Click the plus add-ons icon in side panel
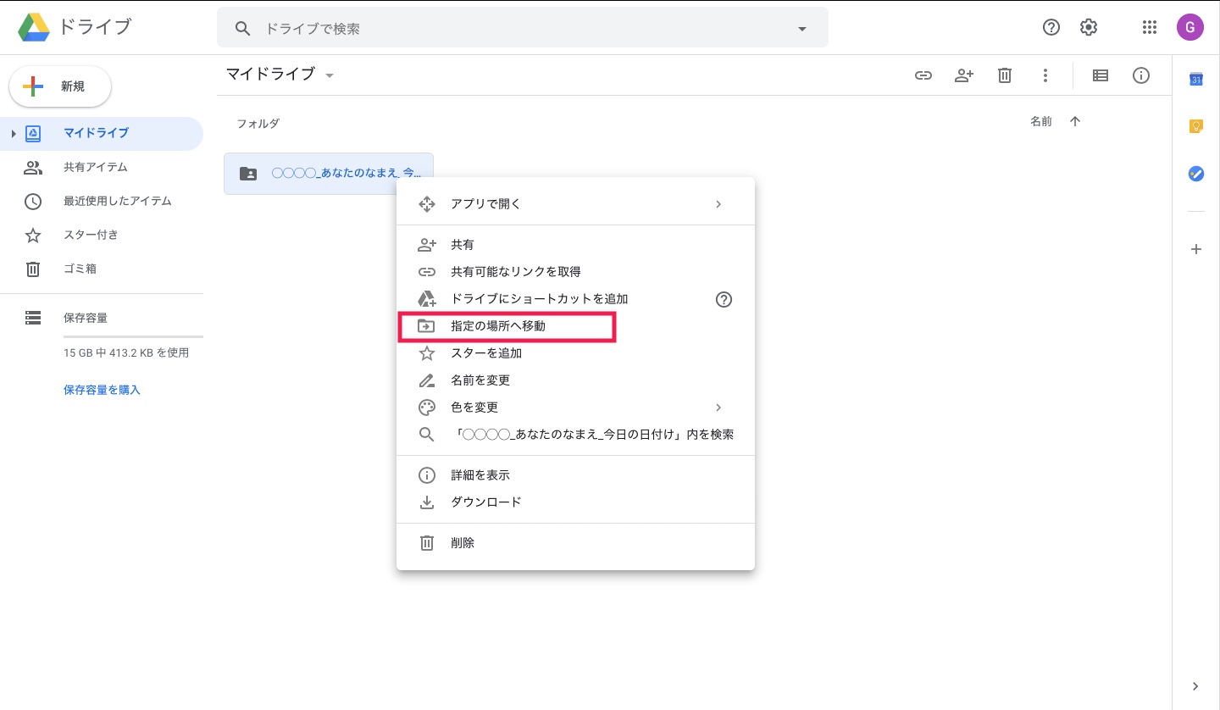Image resolution: width=1220 pixels, height=710 pixels. click(1196, 249)
